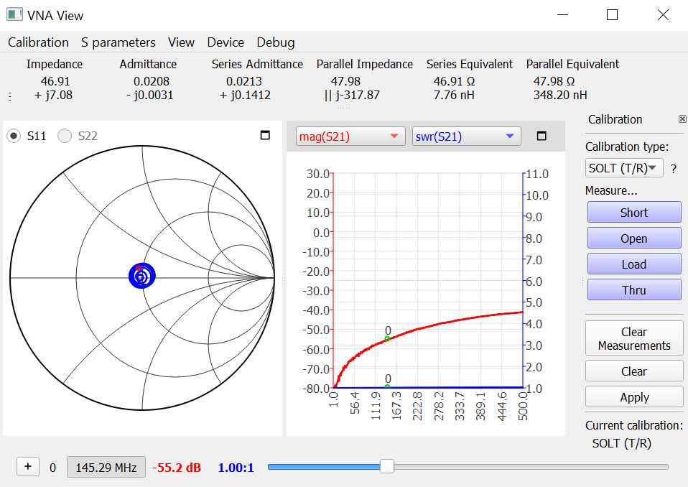
Task: Click the Series Equivalent heading
Action: [x=470, y=64]
